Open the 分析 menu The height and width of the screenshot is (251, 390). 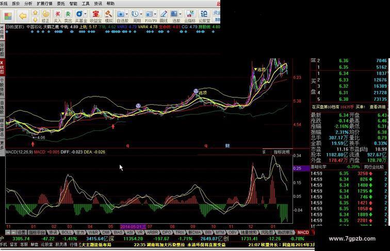28,4
